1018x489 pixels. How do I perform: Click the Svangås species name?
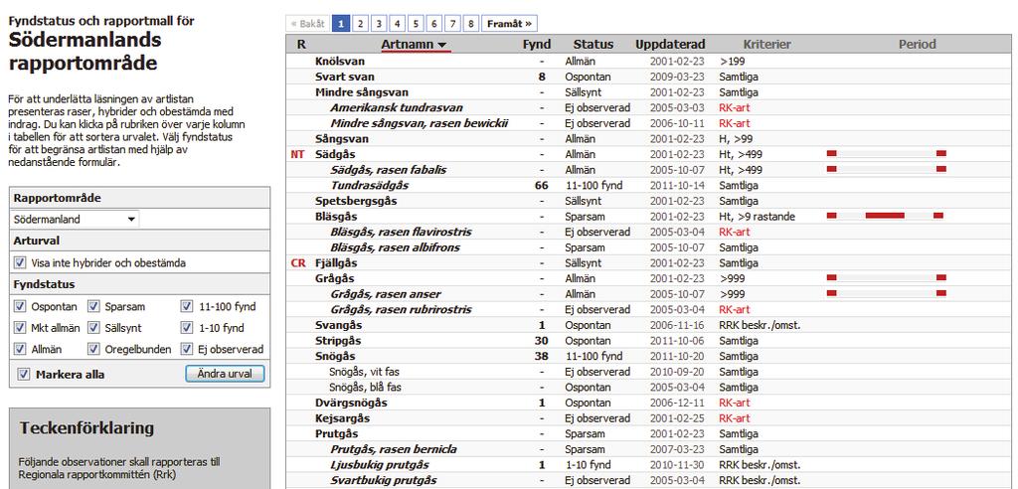(x=339, y=325)
